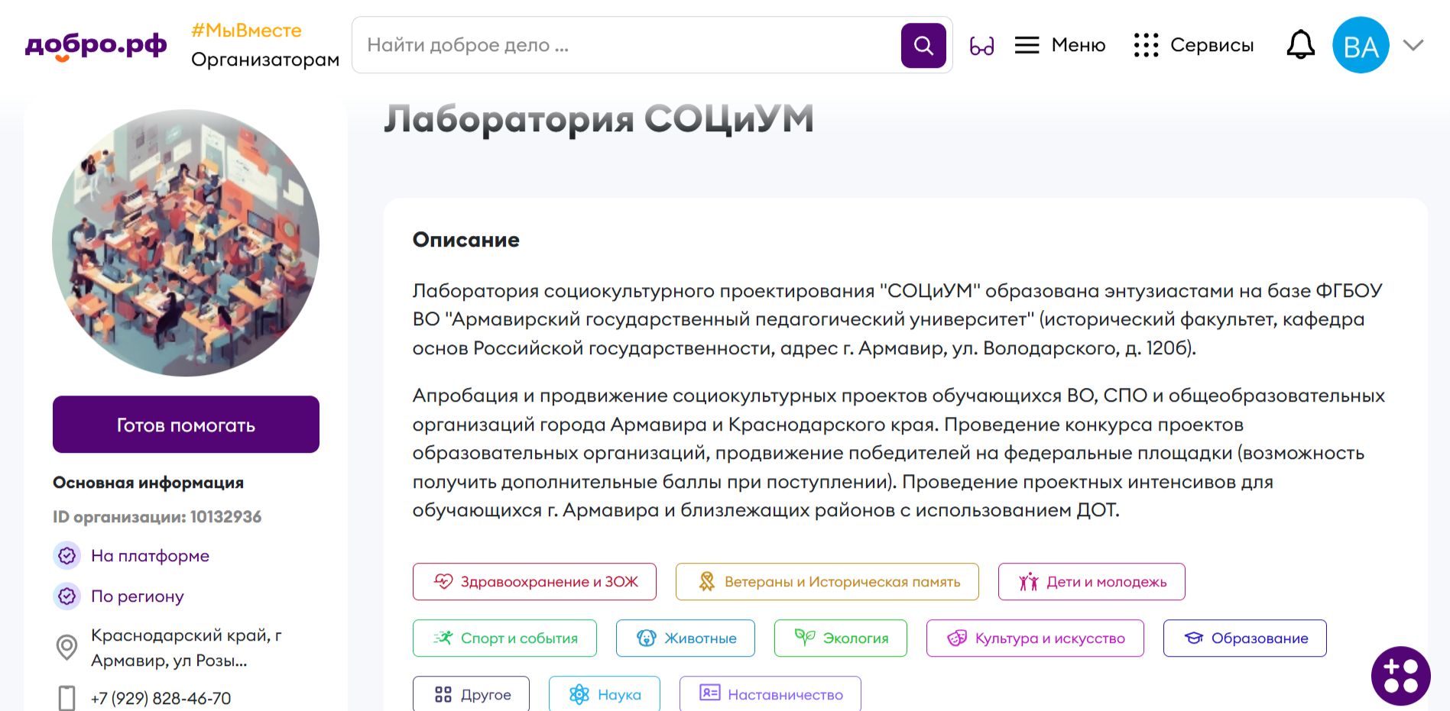Click the По региону verification badge icon
The height and width of the screenshot is (711, 1450).
[x=67, y=596]
